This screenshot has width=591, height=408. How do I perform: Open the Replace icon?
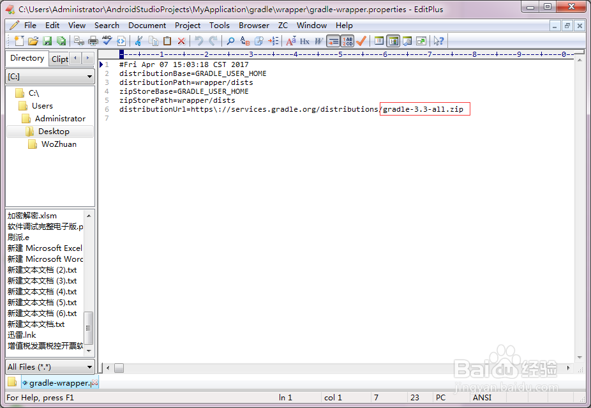tap(244, 41)
